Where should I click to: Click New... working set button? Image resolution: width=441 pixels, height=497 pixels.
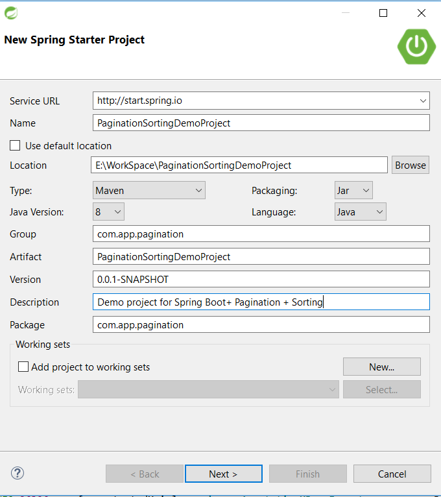[381, 367]
